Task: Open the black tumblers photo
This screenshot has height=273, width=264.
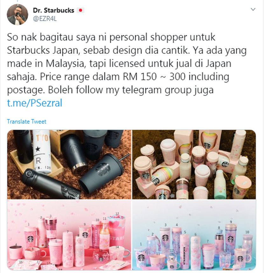Action: click(69, 164)
